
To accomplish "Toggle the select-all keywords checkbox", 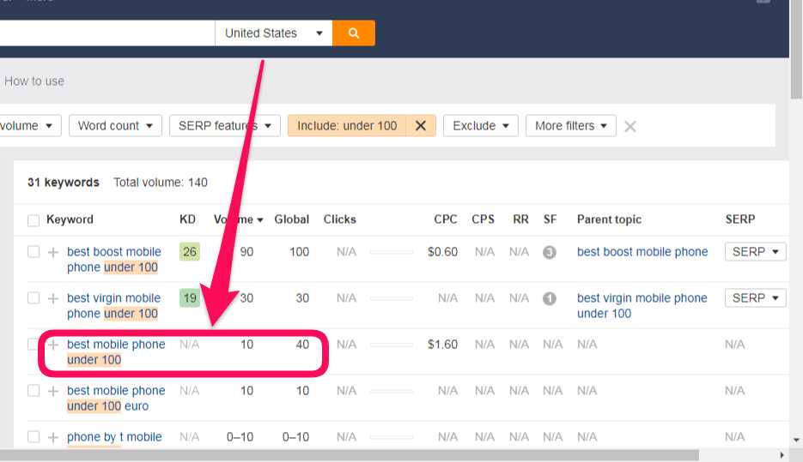I will (x=33, y=220).
